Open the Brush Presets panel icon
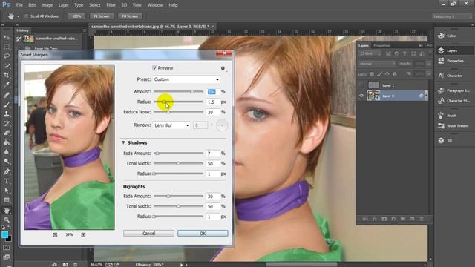 [x=441, y=125]
